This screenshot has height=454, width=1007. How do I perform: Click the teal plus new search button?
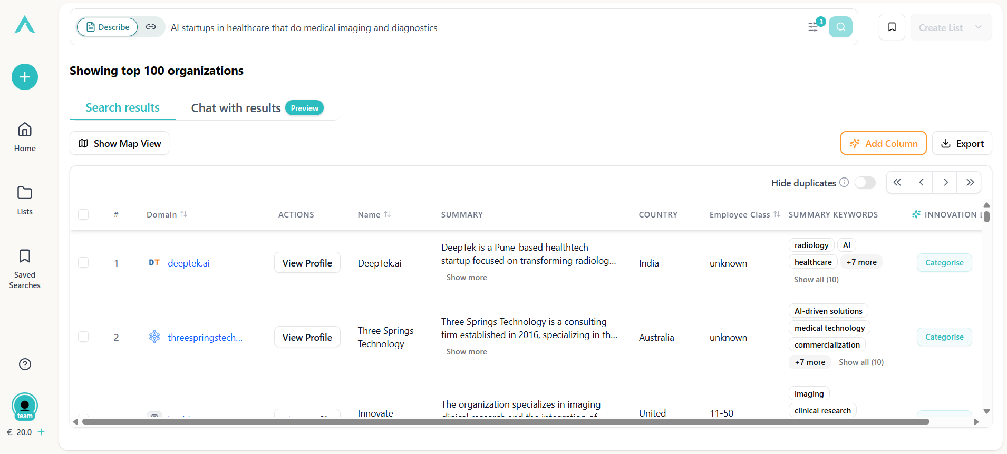(25, 77)
